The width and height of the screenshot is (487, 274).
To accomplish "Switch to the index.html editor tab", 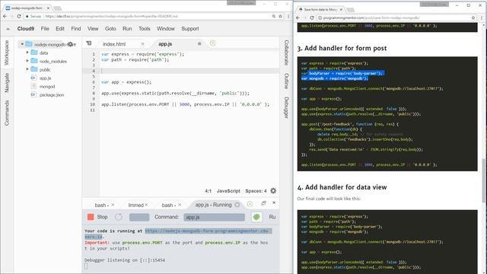I will [114, 44].
